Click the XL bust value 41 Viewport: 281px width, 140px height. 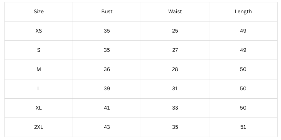tap(107, 108)
